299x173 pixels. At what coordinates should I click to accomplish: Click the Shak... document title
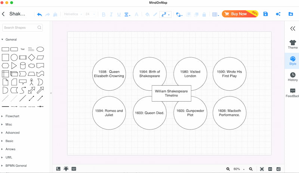point(17,14)
